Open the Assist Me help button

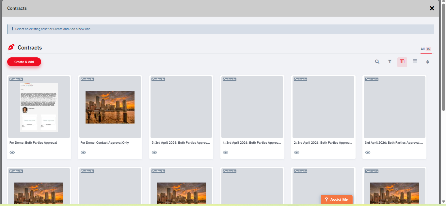(x=337, y=199)
